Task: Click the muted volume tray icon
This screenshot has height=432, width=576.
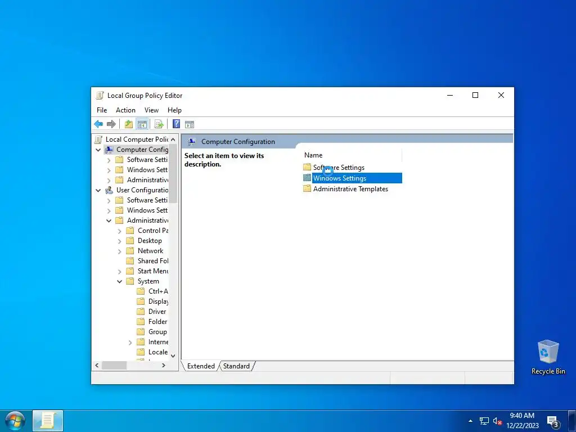Action: click(x=497, y=421)
